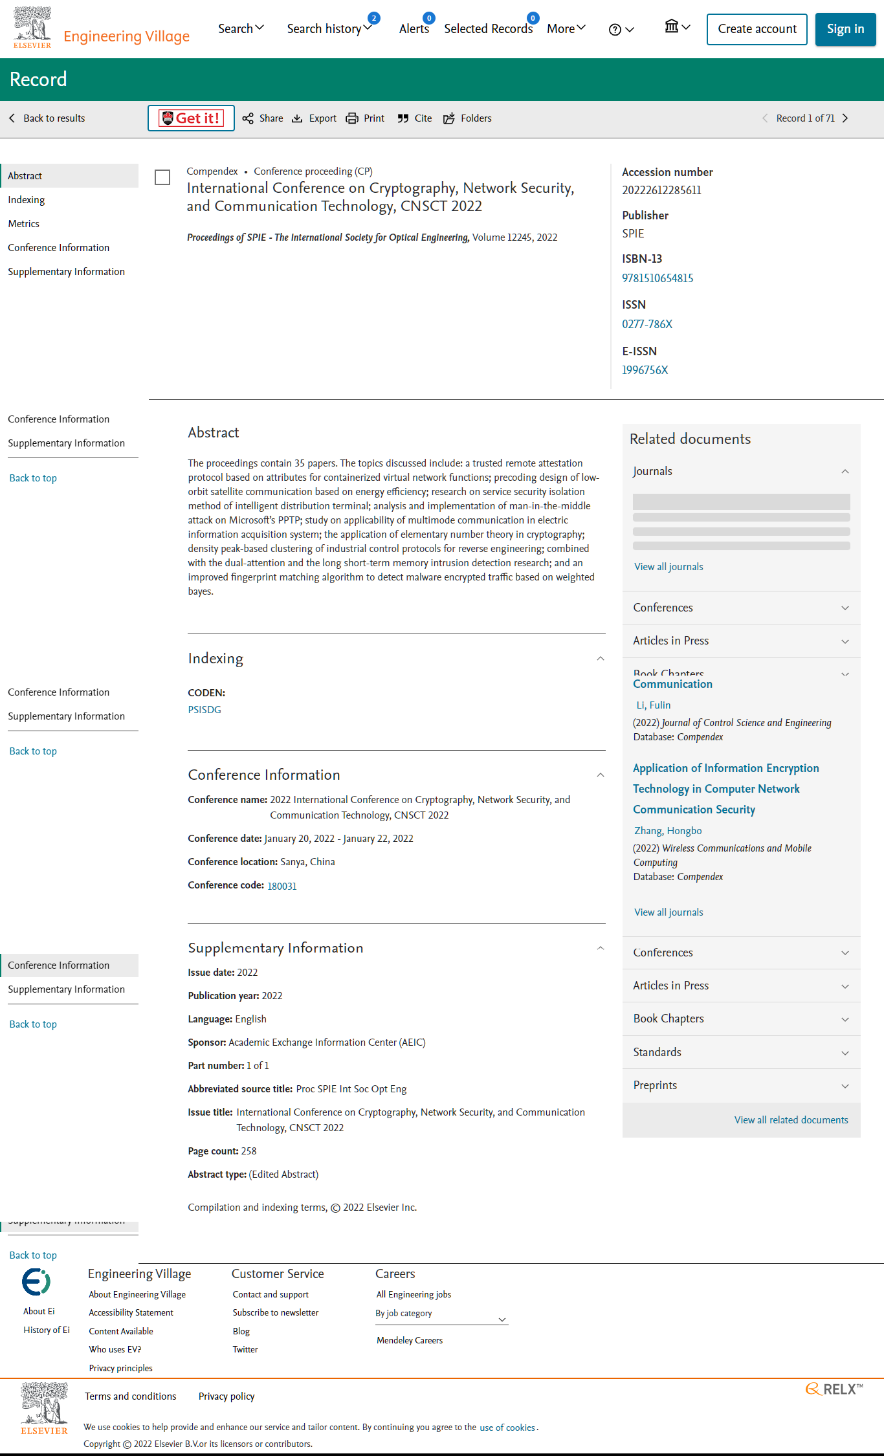Open author link Zhang, Hongbo
Image resolution: width=884 pixels, height=1456 pixels.
pos(668,831)
